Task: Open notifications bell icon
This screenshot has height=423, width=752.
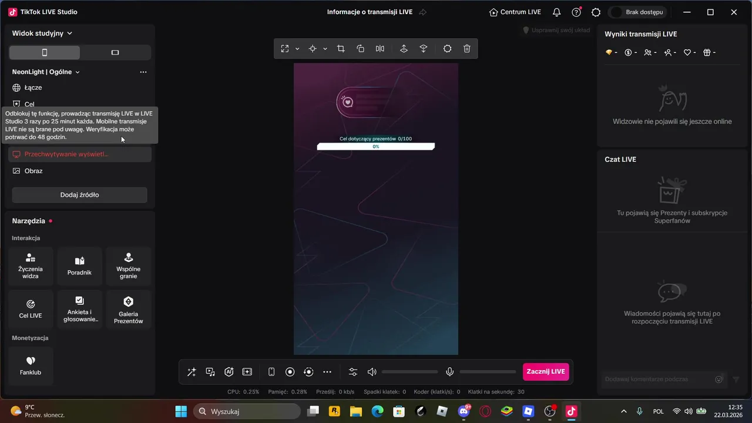Action: coord(556,12)
